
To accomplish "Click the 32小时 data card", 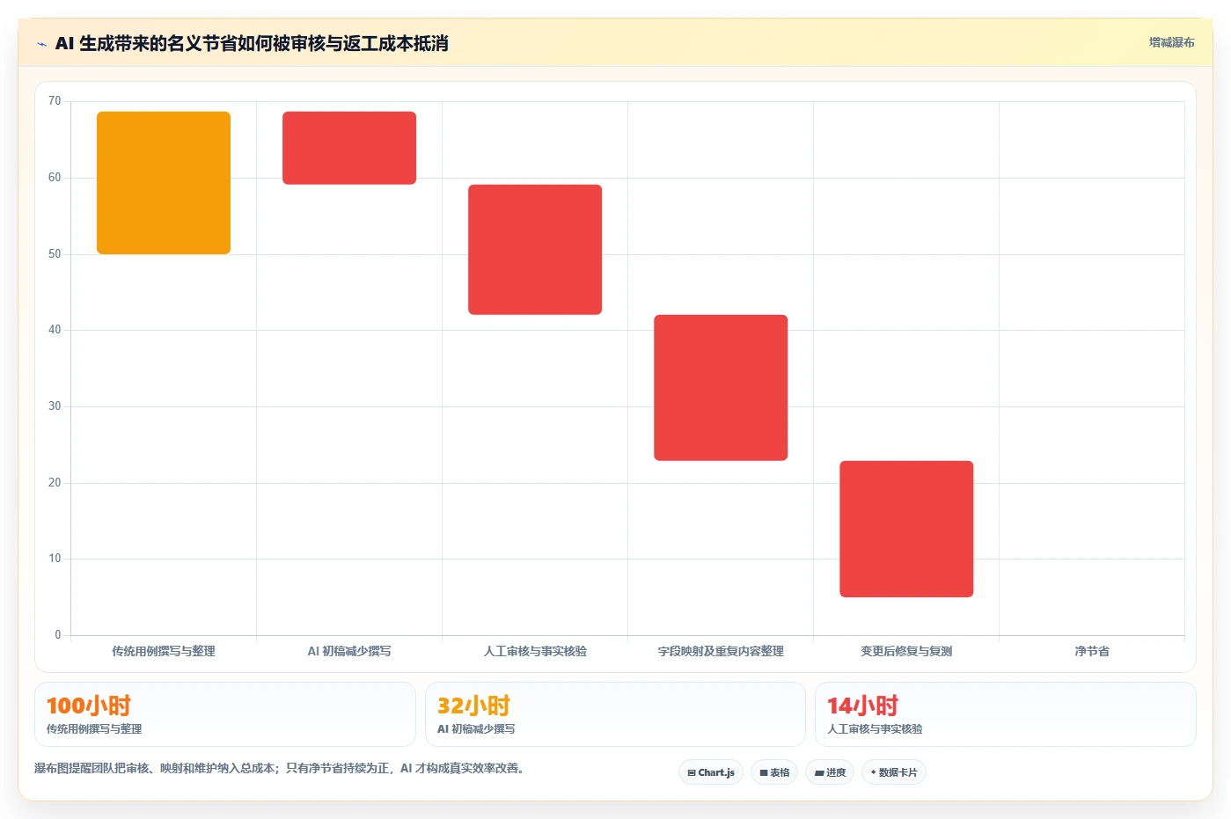I will [615, 714].
